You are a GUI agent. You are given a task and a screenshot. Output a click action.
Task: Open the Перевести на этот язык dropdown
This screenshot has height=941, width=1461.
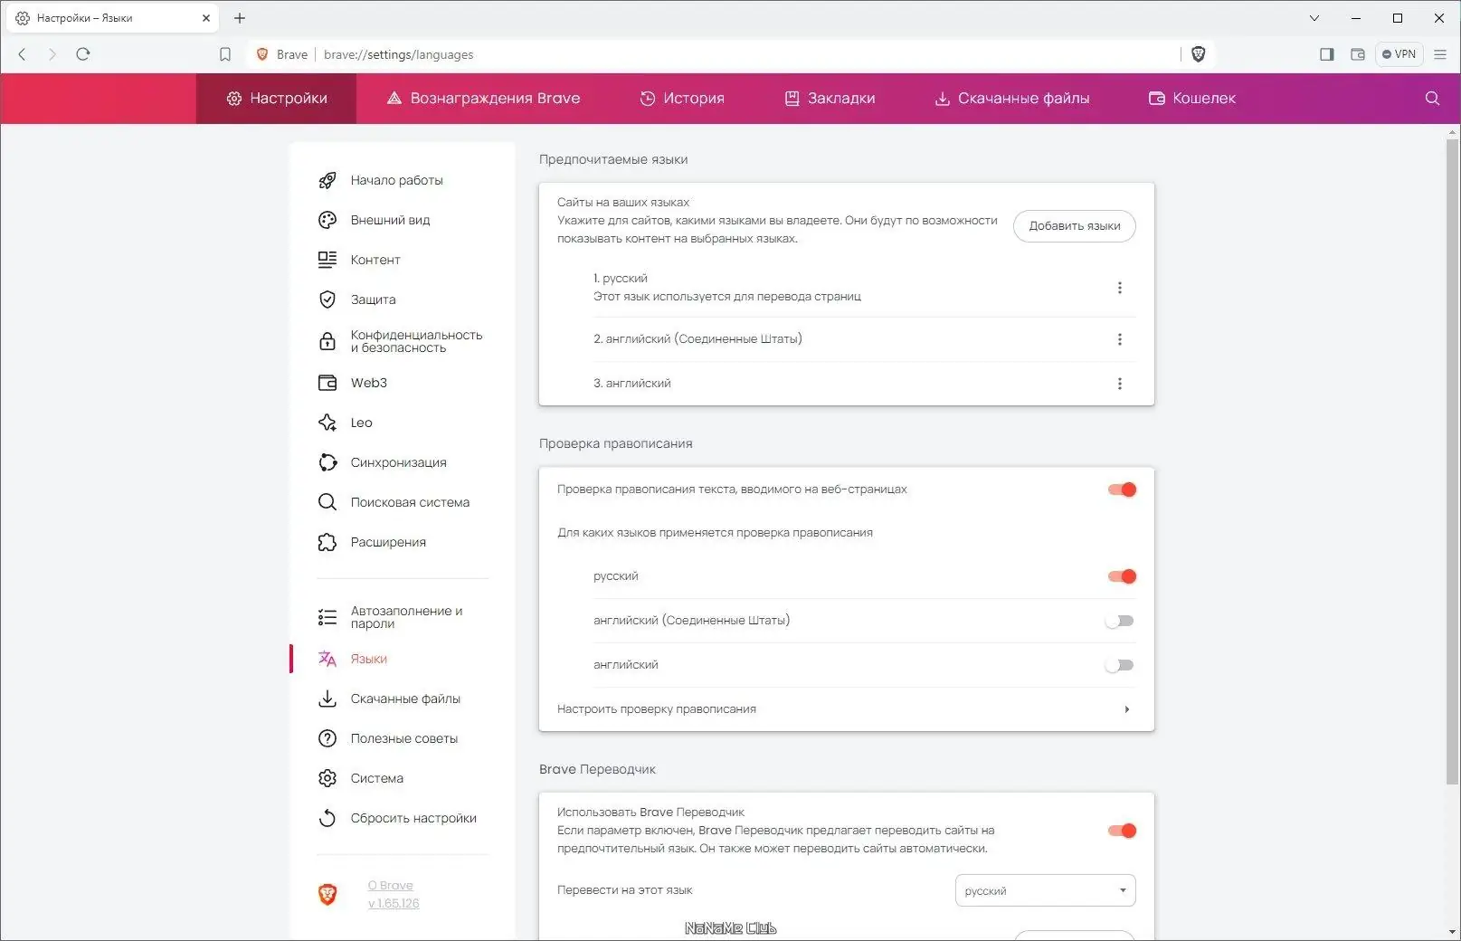click(1044, 890)
